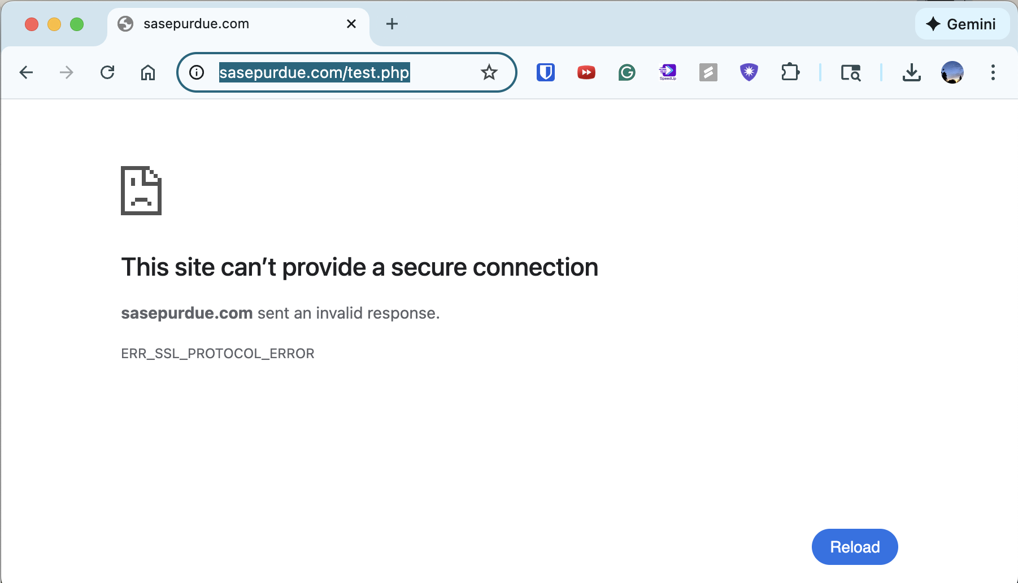Open the gray Stylus extension
Viewport: 1018px width, 583px height.
pos(708,72)
